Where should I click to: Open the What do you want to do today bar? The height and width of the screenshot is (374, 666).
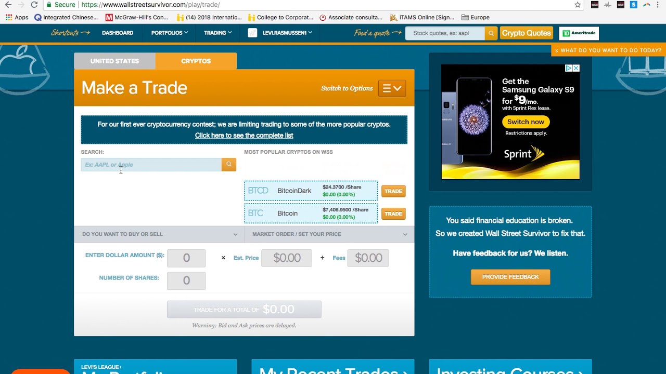pyautogui.click(x=608, y=50)
